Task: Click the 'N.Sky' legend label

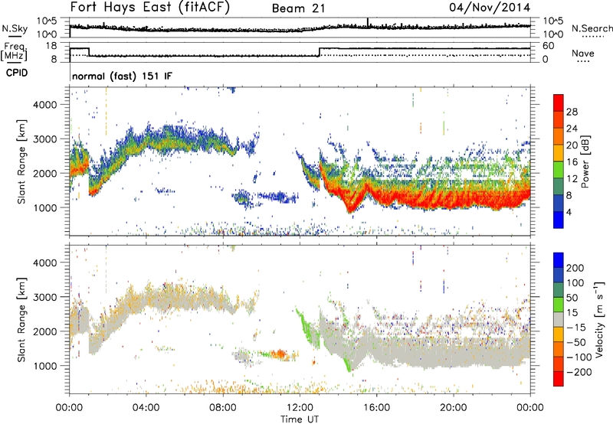Action: (x=15, y=28)
